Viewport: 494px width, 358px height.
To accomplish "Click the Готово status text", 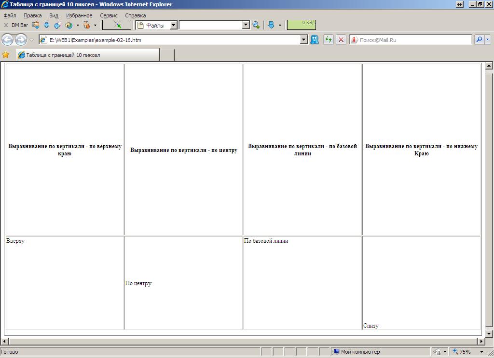I will point(10,352).
